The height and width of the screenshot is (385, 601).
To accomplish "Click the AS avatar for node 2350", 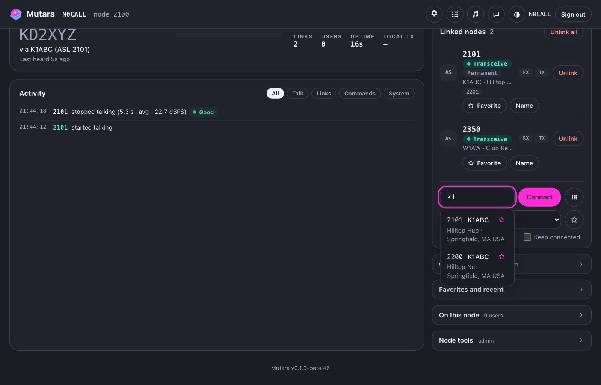I will (448, 139).
